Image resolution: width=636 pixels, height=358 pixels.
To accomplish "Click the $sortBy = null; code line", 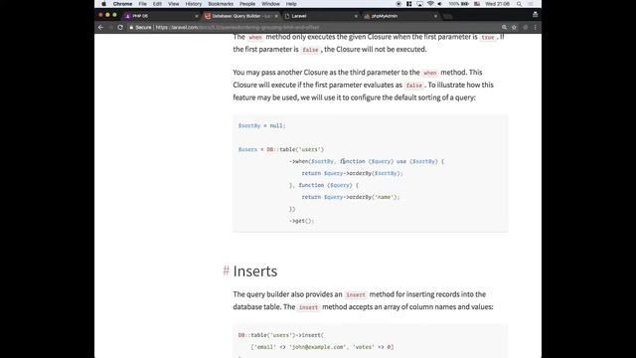I will click(x=262, y=126).
